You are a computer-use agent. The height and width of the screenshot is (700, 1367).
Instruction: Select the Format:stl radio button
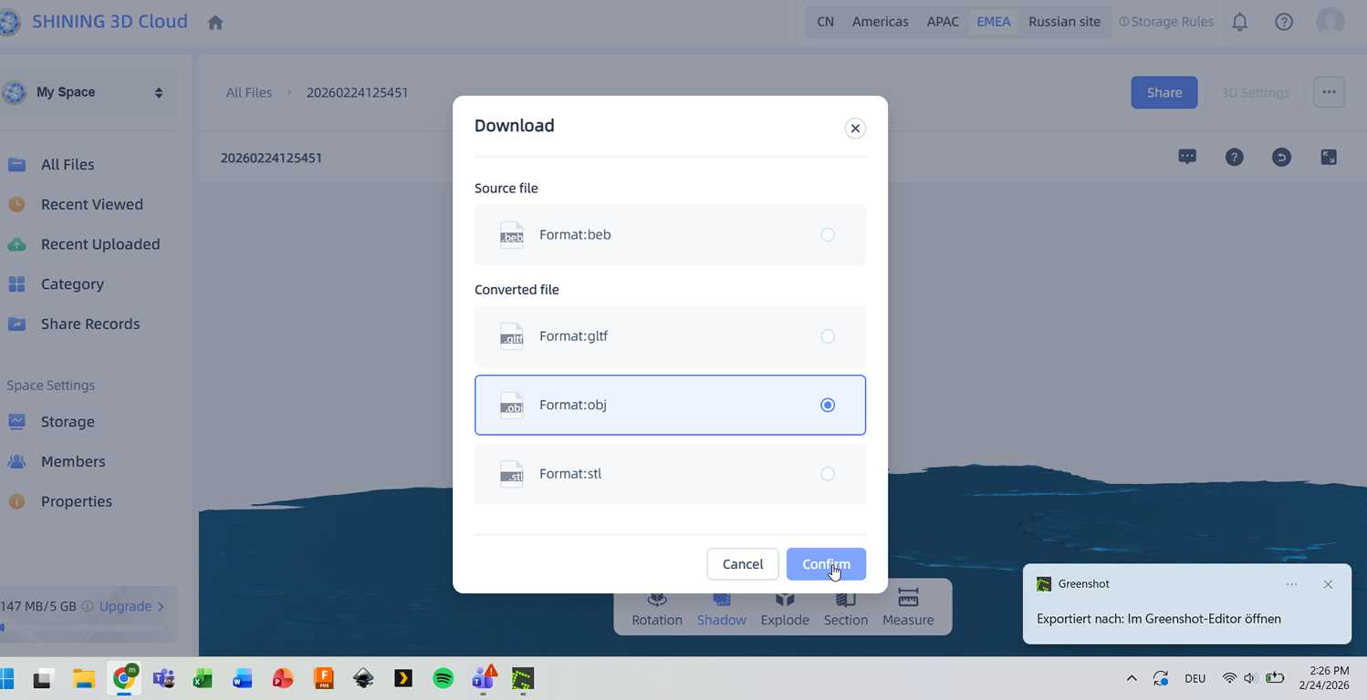click(x=828, y=474)
